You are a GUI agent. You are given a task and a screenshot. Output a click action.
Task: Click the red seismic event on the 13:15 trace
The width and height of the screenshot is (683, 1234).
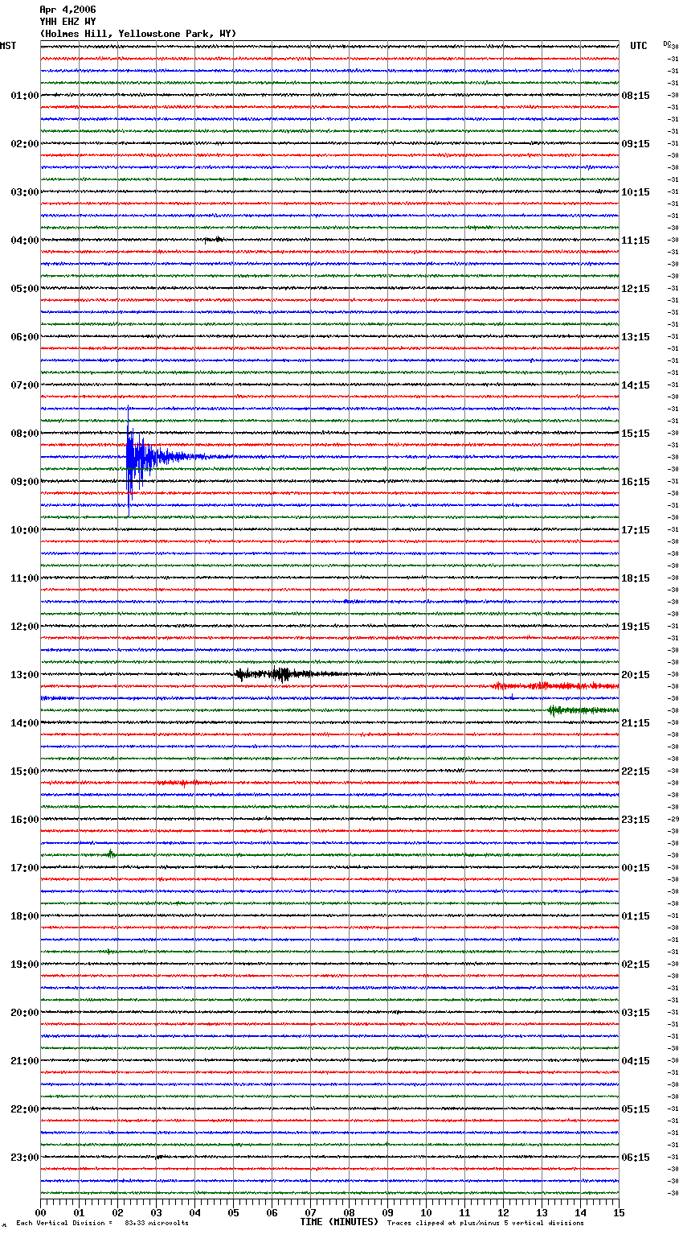[x=554, y=686]
